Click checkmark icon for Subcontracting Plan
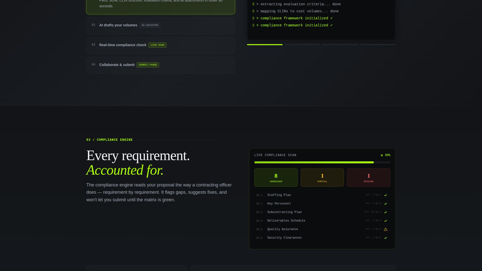Screen dimensions: 482x271 tap(386, 212)
